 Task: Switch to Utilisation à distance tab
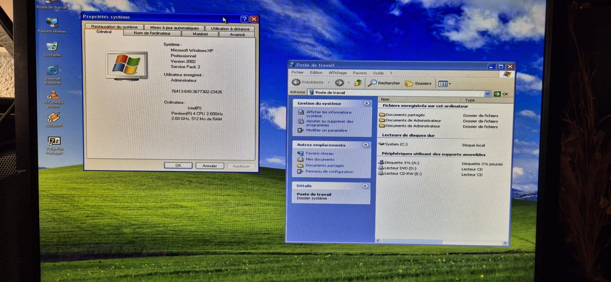click(230, 29)
